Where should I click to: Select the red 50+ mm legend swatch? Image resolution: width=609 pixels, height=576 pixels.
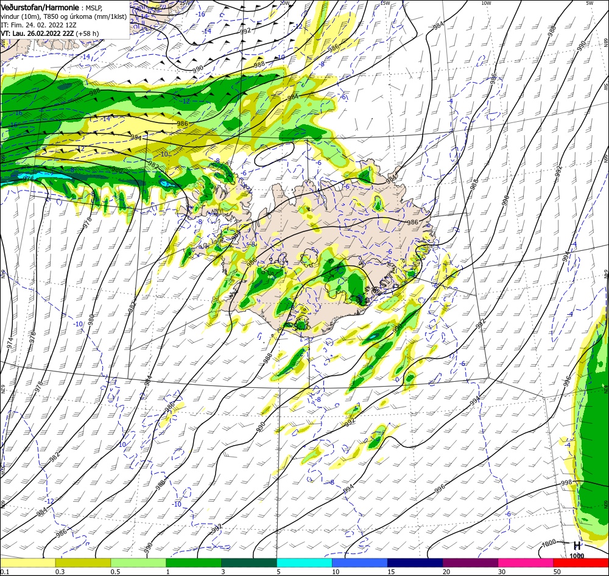581,563
